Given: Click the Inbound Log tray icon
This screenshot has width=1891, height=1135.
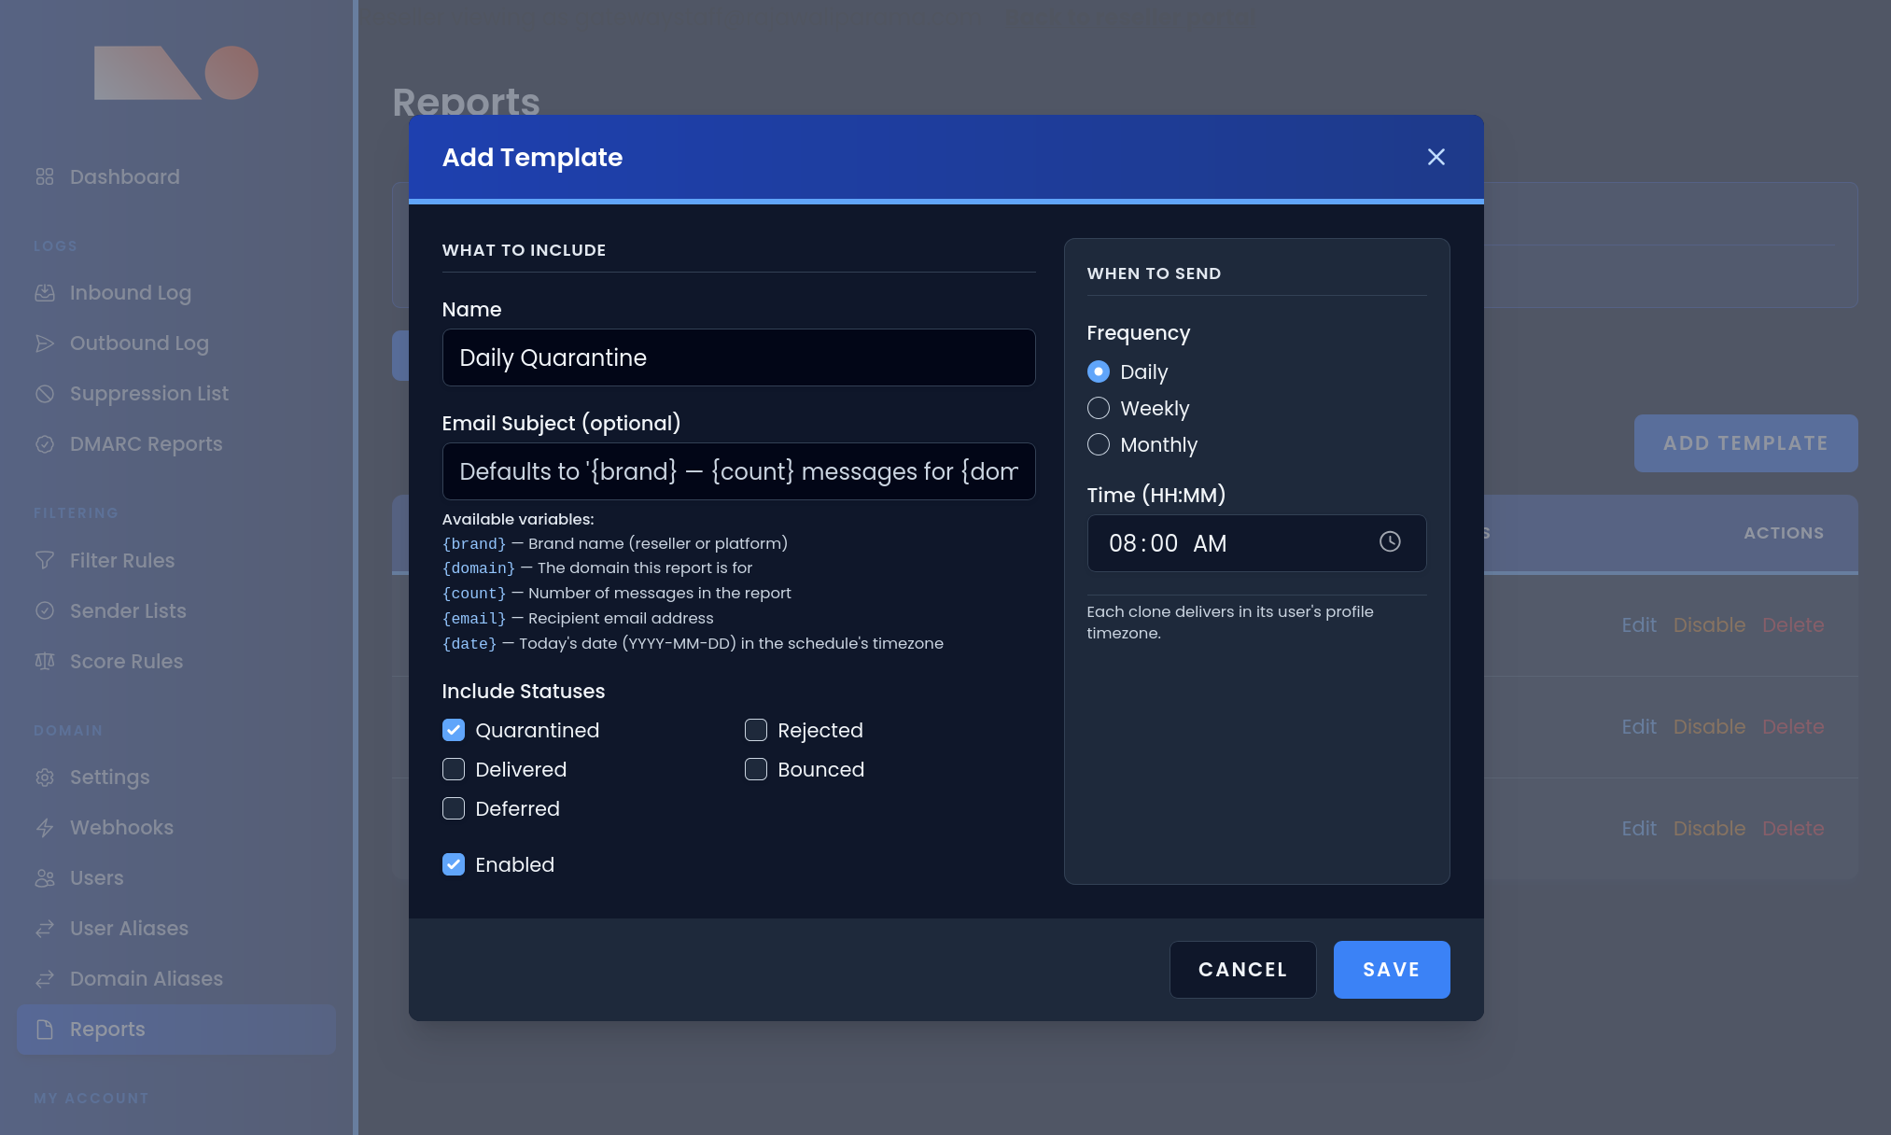Looking at the screenshot, I should coord(45,292).
